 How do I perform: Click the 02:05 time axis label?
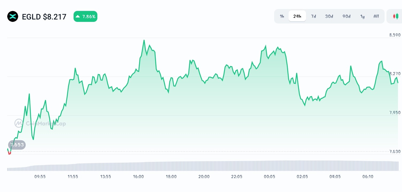(x=302, y=177)
